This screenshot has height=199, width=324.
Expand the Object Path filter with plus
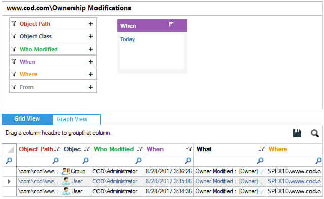click(x=91, y=24)
